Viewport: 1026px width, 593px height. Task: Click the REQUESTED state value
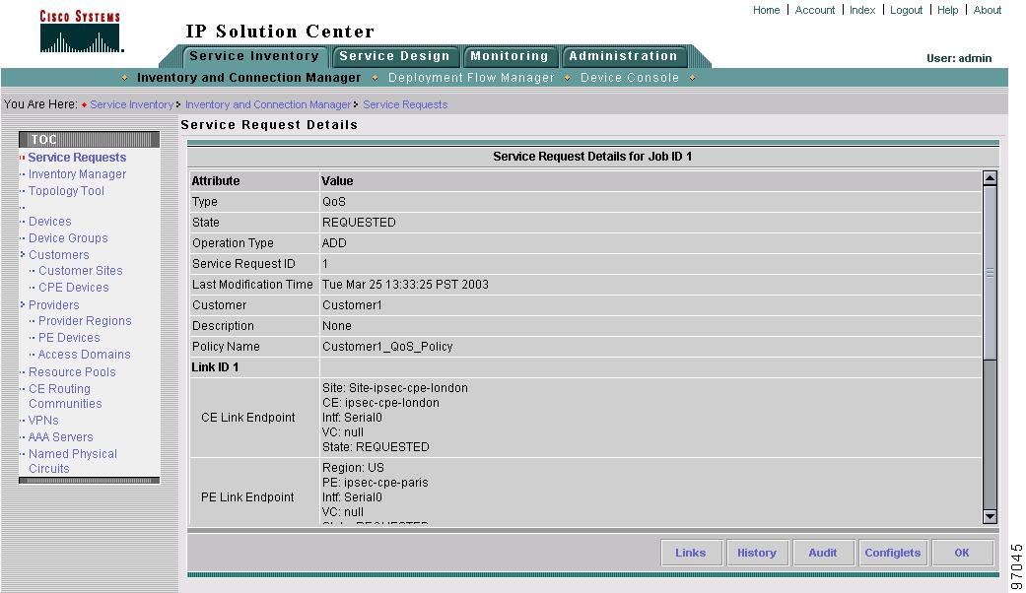(x=359, y=223)
